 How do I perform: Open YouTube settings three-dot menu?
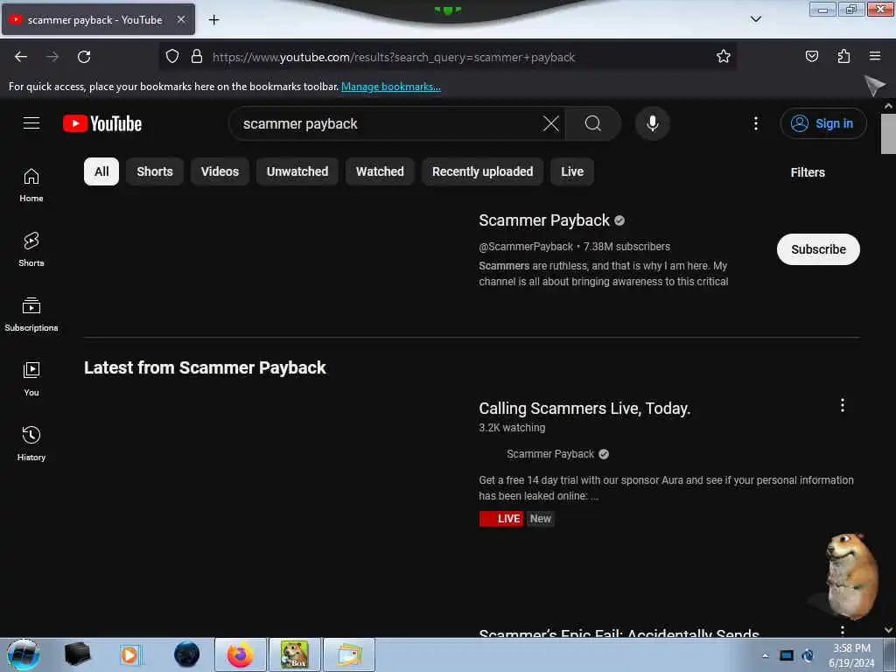tap(755, 123)
